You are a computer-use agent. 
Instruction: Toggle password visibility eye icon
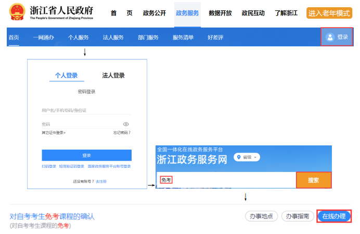(126, 124)
